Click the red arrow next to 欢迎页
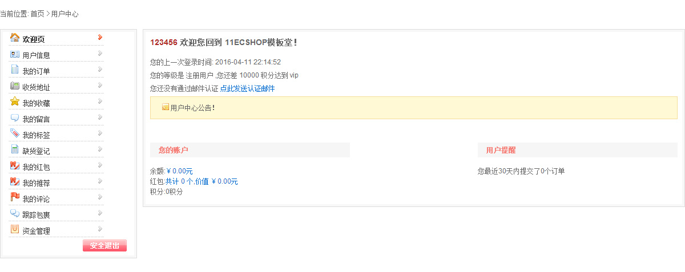Screen dimensions: 685x272 coord(100,38)
